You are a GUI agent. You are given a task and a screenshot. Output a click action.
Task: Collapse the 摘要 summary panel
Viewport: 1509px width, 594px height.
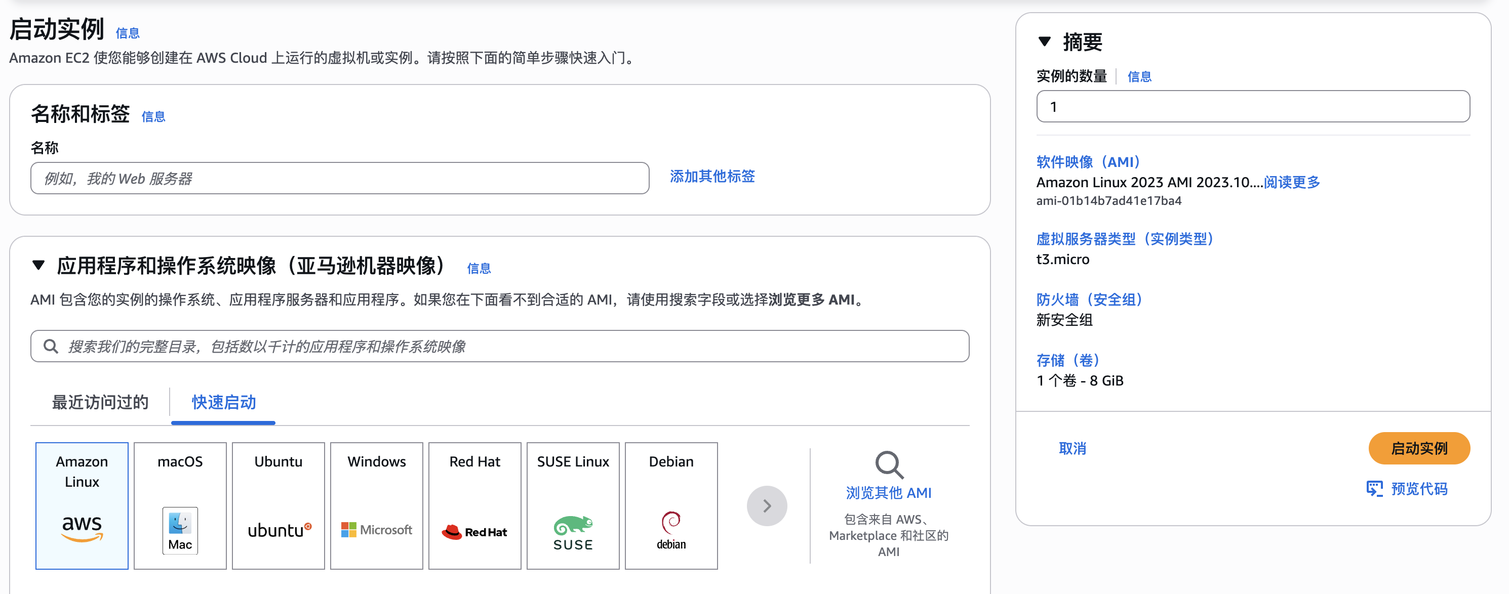pos(1044,41)
